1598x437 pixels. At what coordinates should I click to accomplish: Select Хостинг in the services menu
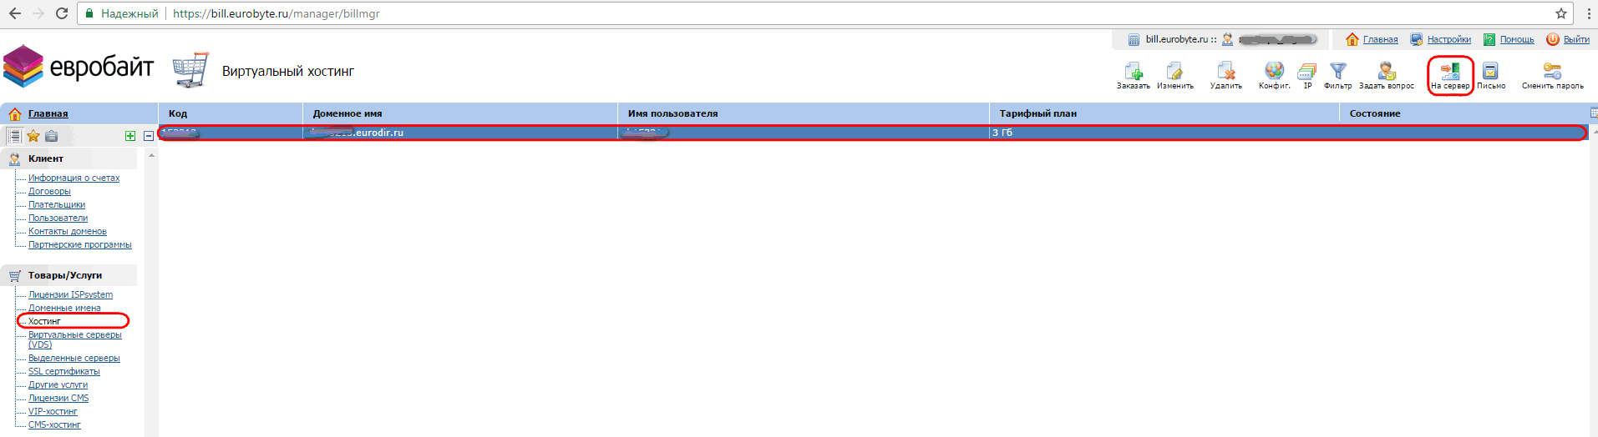[45, 321]
